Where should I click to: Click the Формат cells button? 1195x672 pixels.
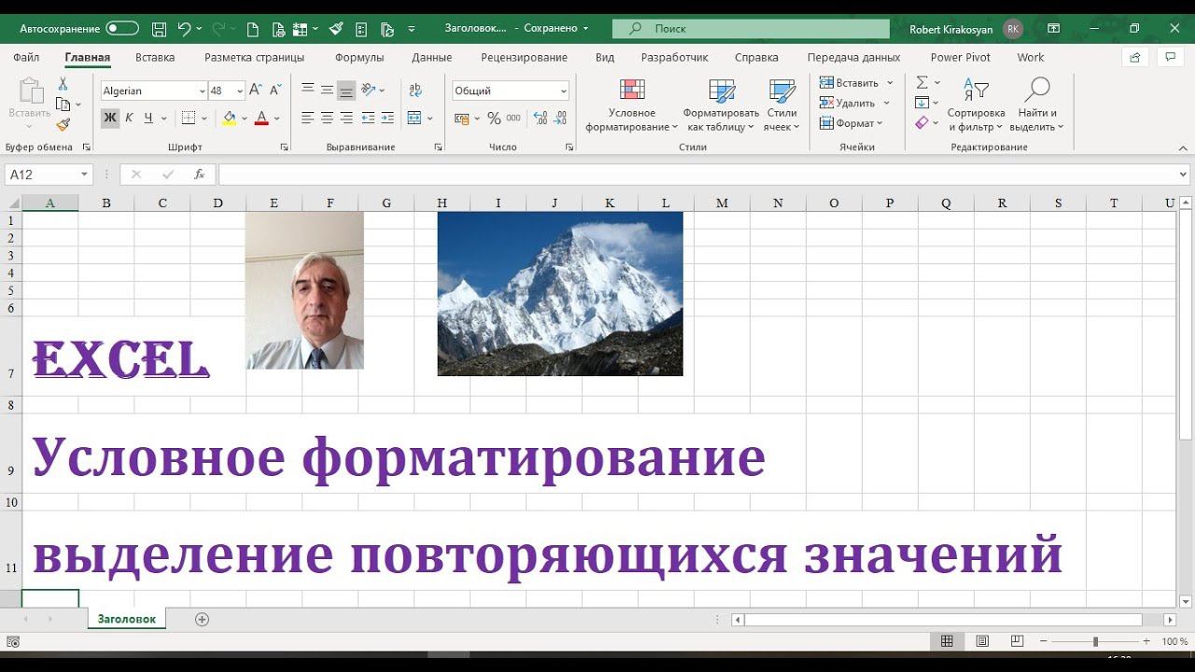851,123
